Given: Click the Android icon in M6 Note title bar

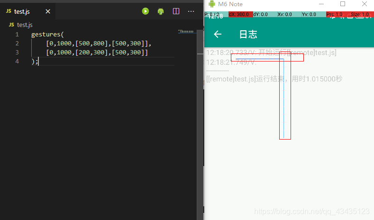Looking at the screenshot, I should coord(212,4).
